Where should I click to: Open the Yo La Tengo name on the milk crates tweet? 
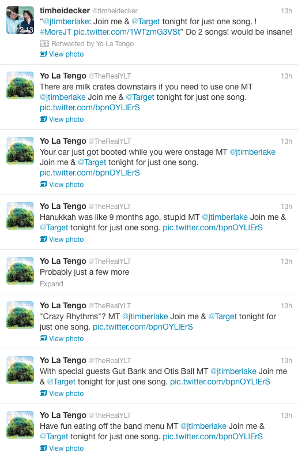pos(63,76)
